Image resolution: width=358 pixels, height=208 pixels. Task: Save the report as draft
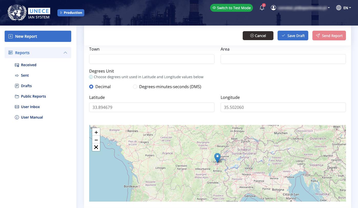point(293,36)
